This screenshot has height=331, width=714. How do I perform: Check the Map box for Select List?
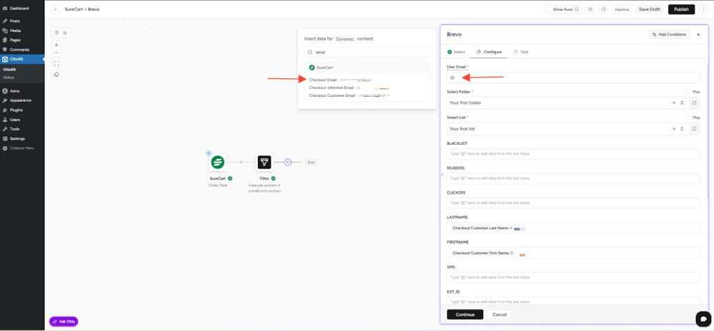coord(688,117)
